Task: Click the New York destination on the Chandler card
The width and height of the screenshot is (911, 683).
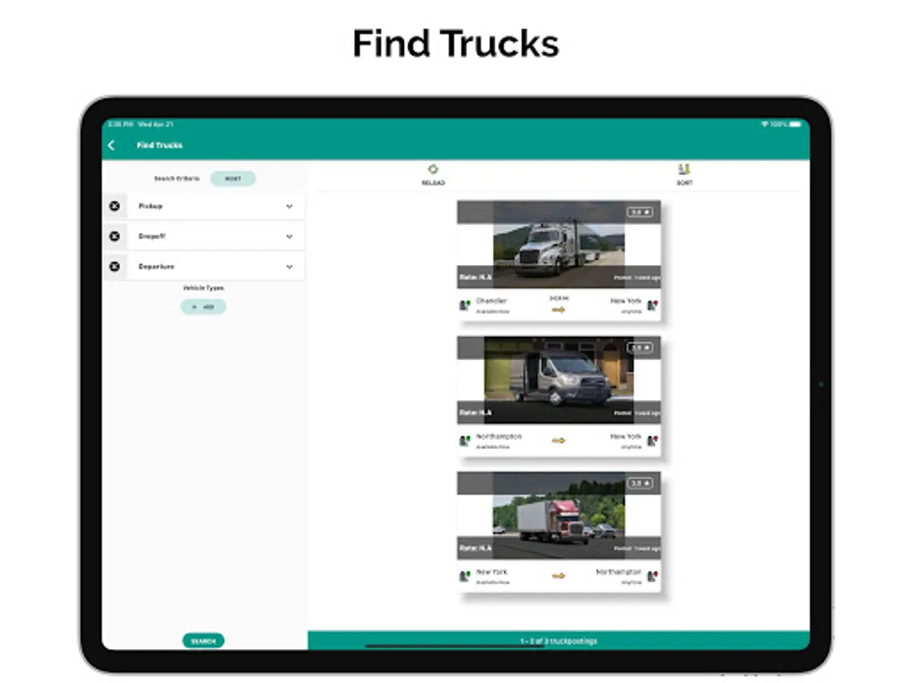Action: tap(626, 301)
